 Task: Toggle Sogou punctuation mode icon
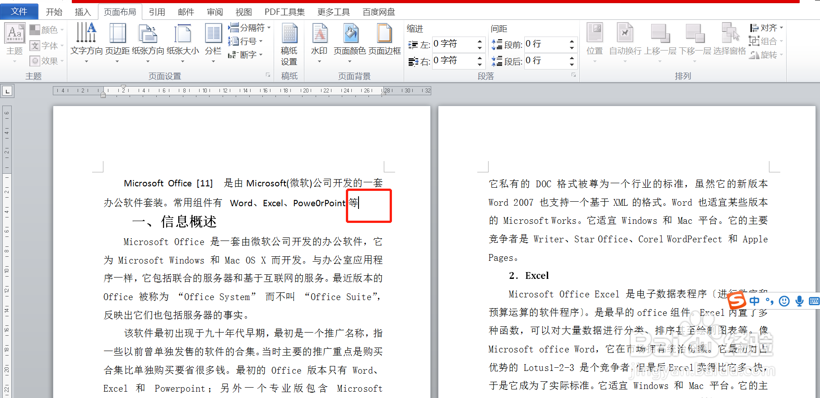769,301
